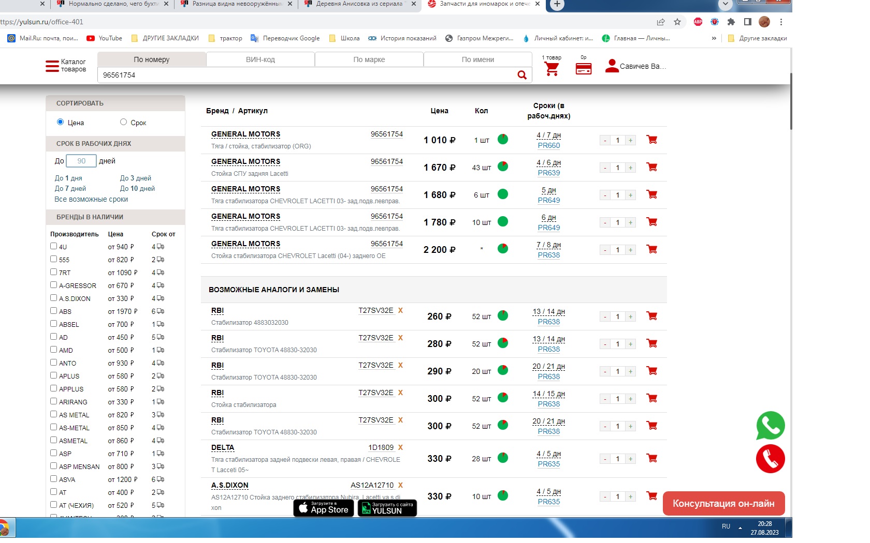Check the ABS manufacturer checkbox

tap(53, 311)
